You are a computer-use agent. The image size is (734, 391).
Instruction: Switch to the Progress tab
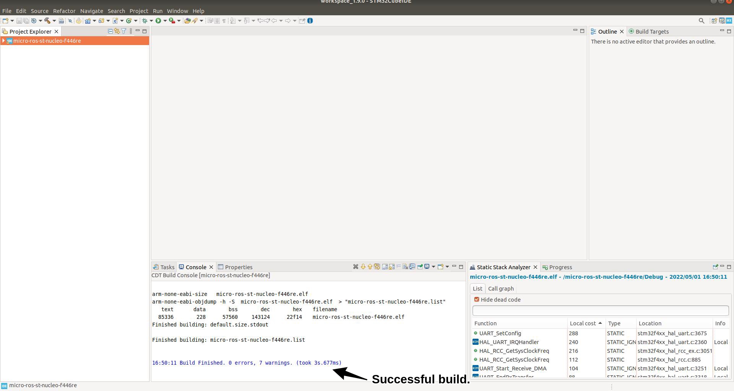(557, 267)
